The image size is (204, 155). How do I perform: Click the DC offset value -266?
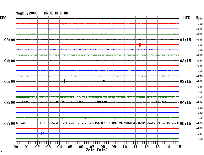[x=199, y=71]
